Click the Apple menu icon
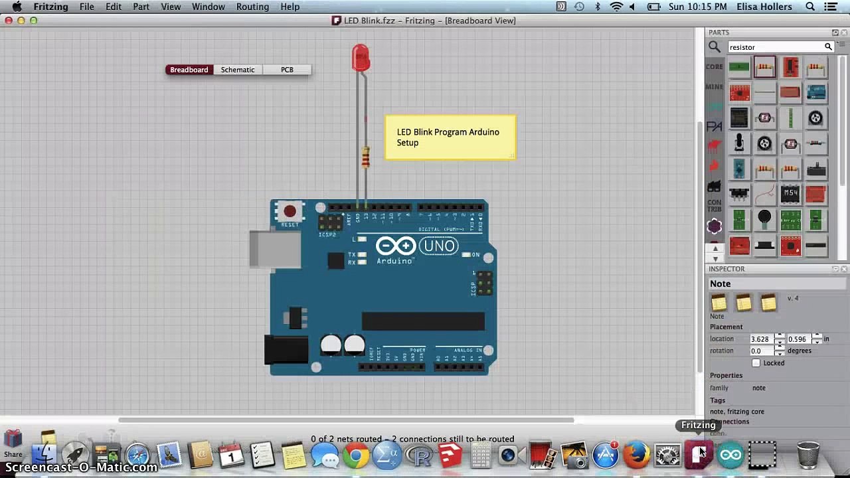850x478 pixels. (17, 7)
